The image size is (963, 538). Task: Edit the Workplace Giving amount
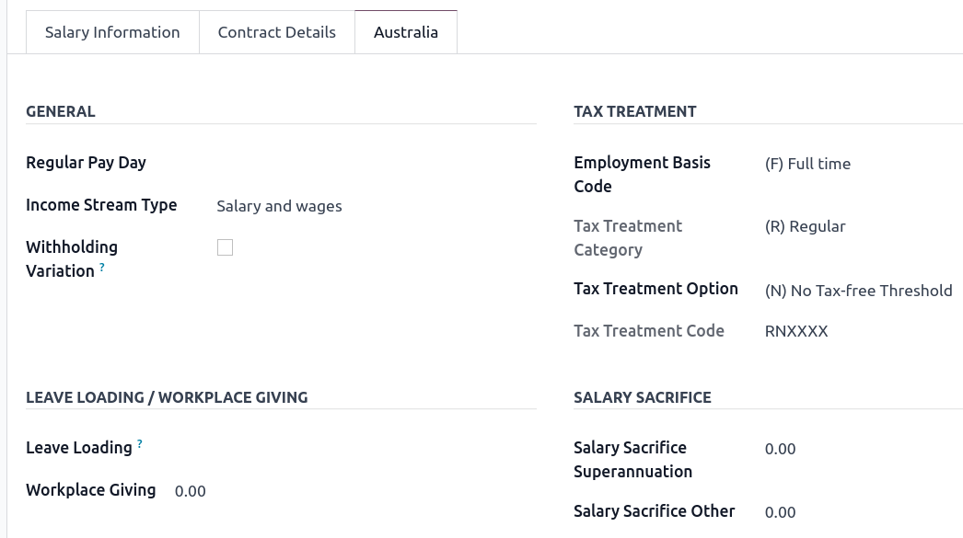click(190, 490)
